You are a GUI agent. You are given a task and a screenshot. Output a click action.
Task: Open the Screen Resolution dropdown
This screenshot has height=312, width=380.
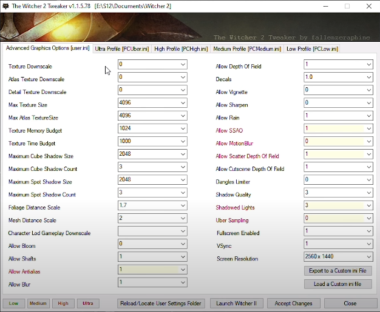click(x=338, y=257)
